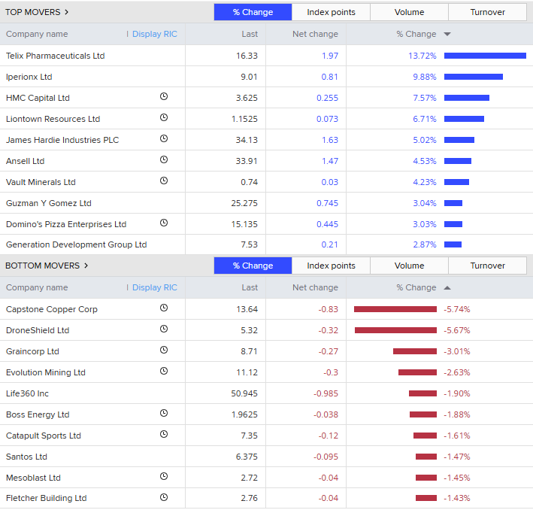Toggle Display RIC in Bottom Movers header

(x=154, y=287)
